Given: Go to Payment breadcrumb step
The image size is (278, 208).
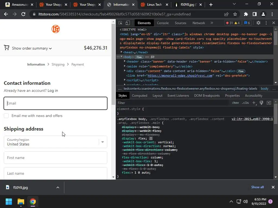Looking at the screenshot, I should pyautogui.click(x=77, y=64).
